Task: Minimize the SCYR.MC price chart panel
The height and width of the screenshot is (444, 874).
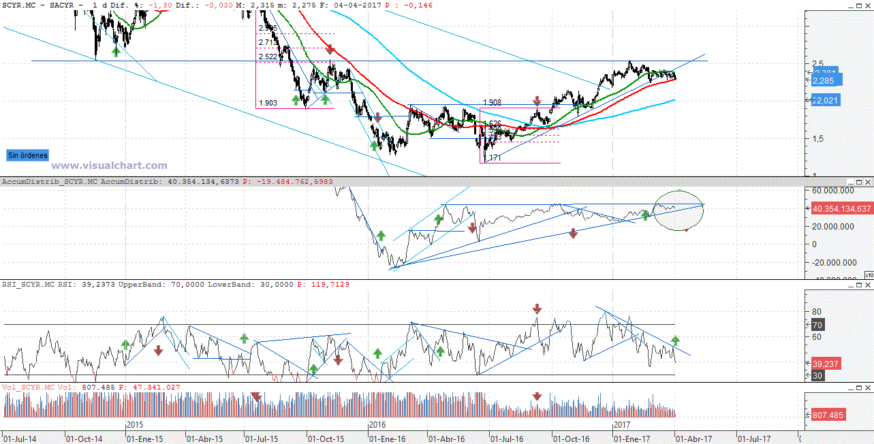Action: [x=849, y=5]
